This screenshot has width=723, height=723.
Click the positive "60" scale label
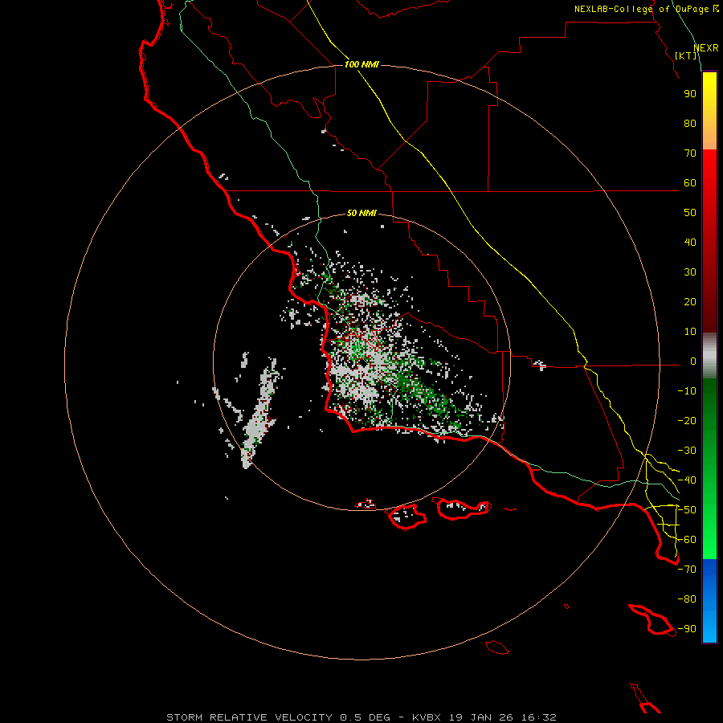coord(690,183)
